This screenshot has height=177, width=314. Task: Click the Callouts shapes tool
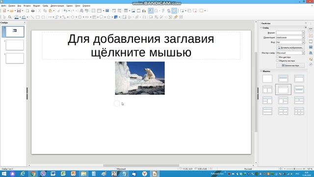tap(102, 17)
